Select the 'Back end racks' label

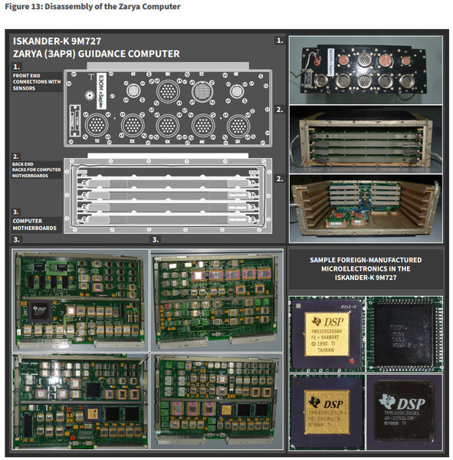[36, 170]
